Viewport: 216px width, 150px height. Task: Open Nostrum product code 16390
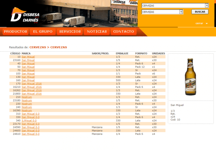point(27,110)
